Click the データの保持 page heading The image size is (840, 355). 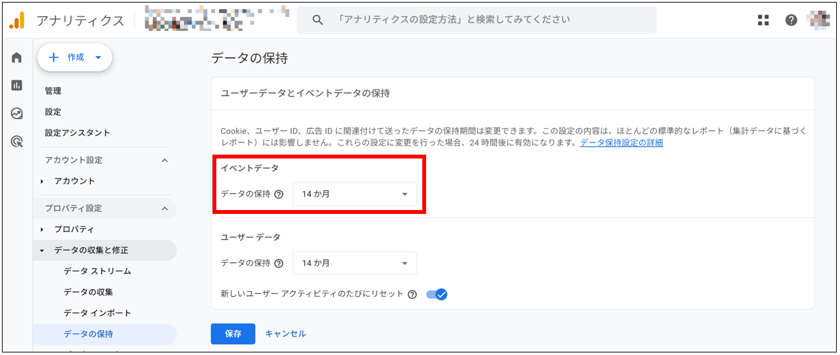click(x=249, y=58)
